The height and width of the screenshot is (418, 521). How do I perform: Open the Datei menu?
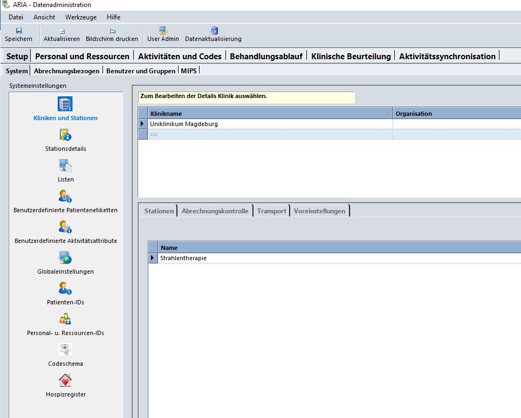point(16,17)
